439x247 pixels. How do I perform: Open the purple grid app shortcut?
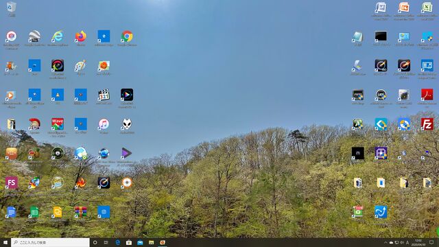[x=381, y=153]
